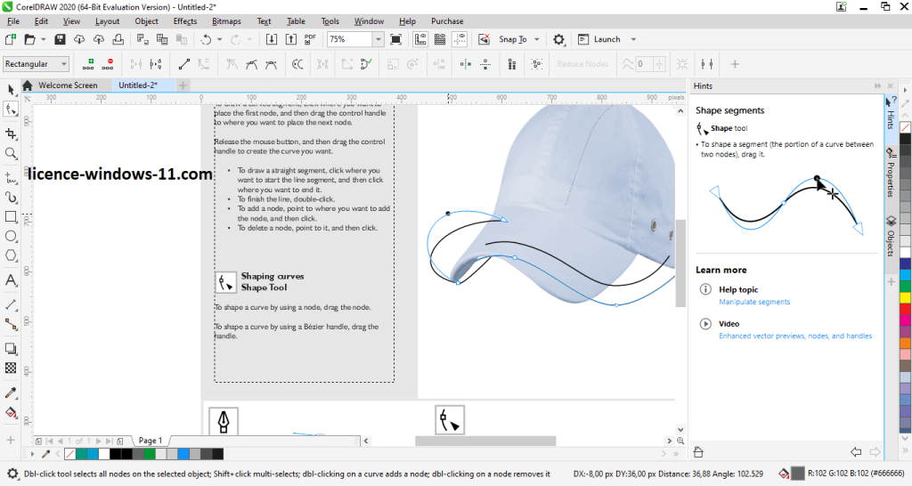Screen dimensions: 912x486
Task: Toggle Snap Off button
Action: (x=483, y=39)
